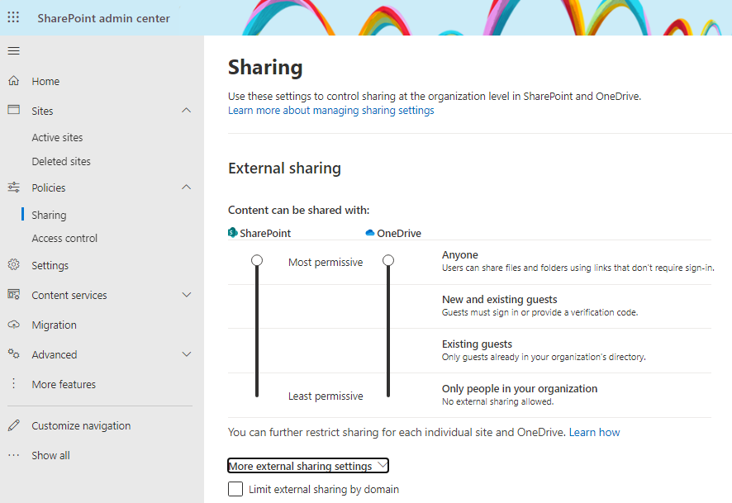Click 'Guests must sign in' description text
The width and height of the screenshot is (732, 503).
click(x=539, y=313)
